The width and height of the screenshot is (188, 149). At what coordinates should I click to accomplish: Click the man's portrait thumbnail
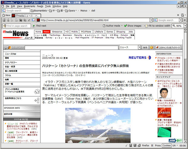164,93
